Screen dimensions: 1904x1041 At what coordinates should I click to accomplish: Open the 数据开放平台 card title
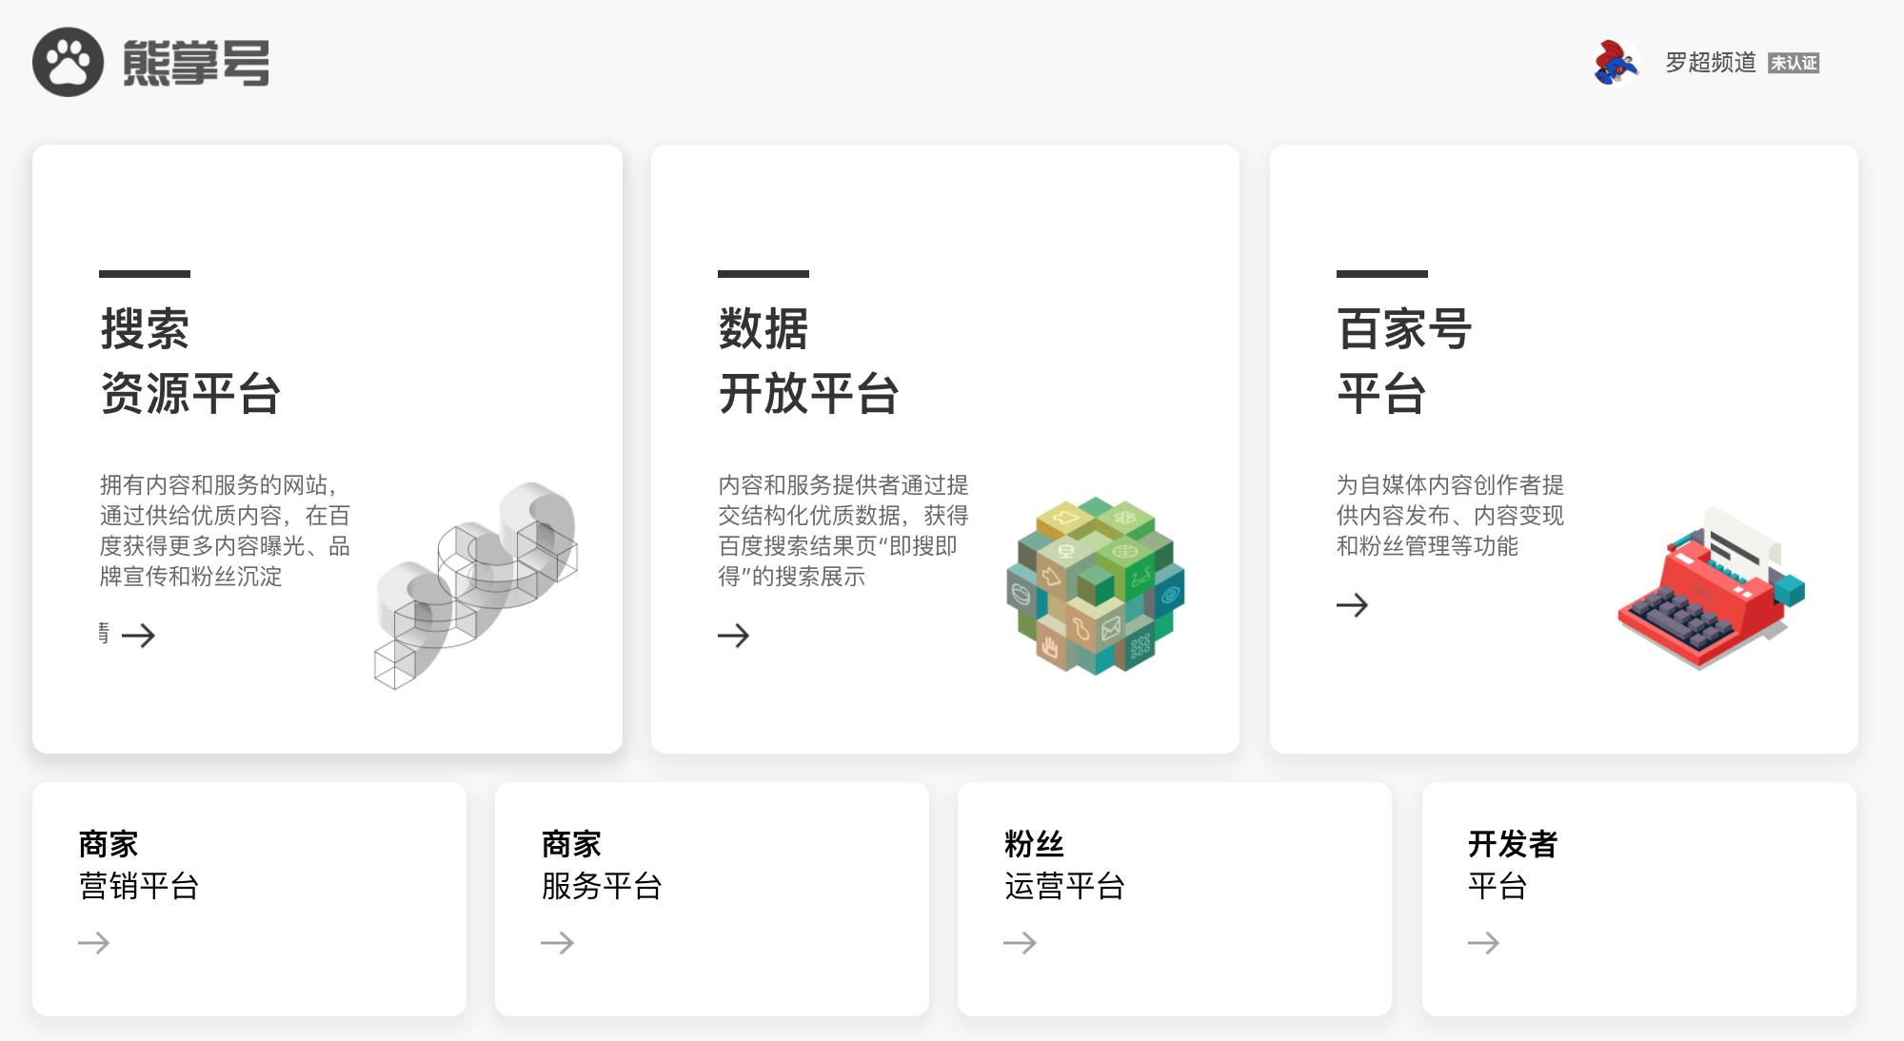coord(808,362)
